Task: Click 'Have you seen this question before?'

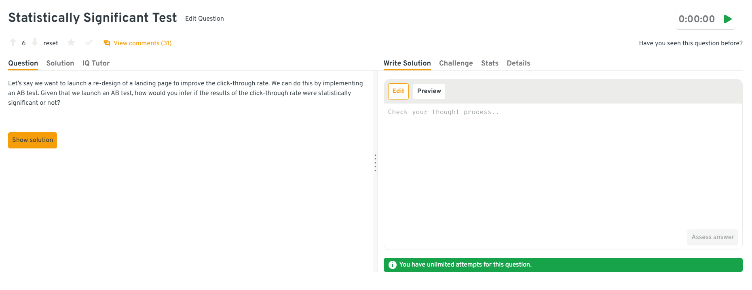Action: 690,43
